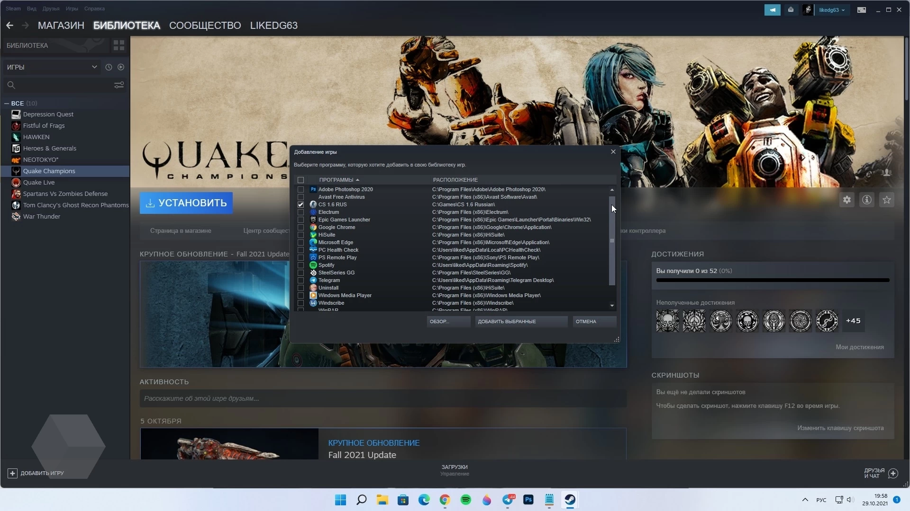Screen dimensions: 910x511
Task: Open the Друзья menu
Action: click(x=51, y=9)
